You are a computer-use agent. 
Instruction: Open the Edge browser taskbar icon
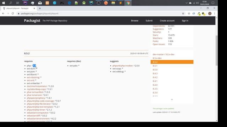(x=70, y=3)
